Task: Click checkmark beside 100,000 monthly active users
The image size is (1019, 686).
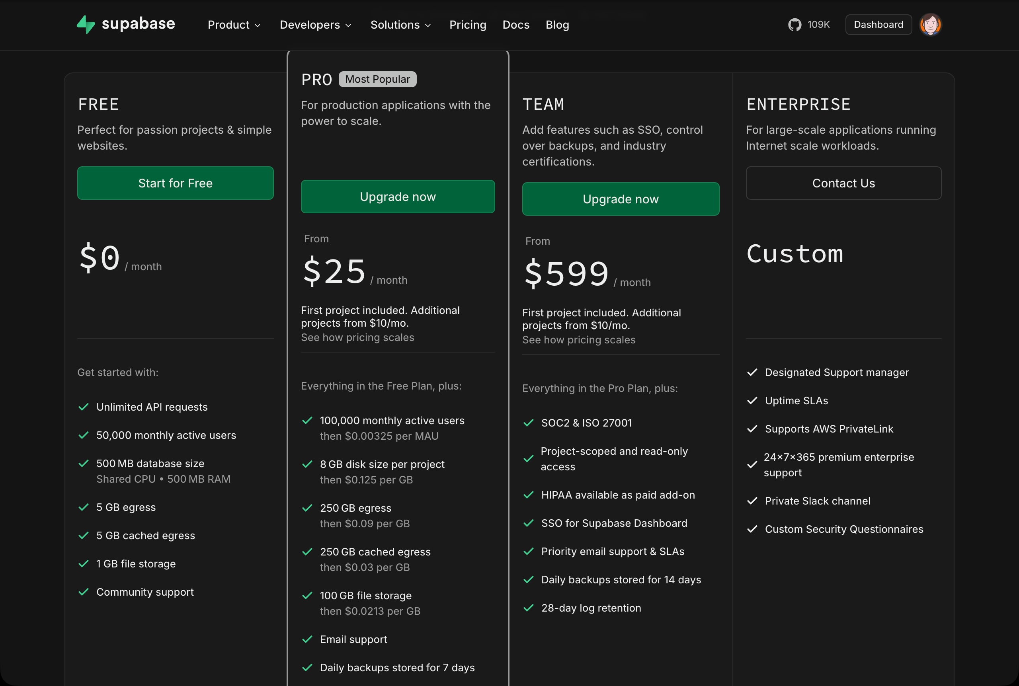Action: (307, 421)
